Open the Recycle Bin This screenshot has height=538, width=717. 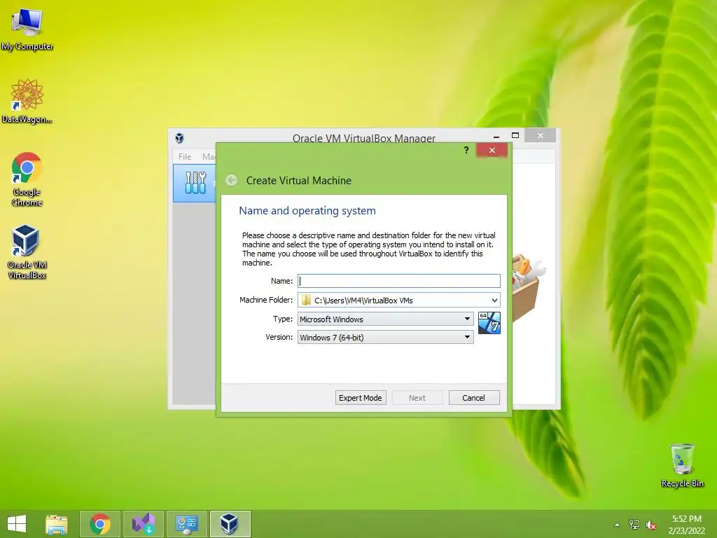click(682, 465)
